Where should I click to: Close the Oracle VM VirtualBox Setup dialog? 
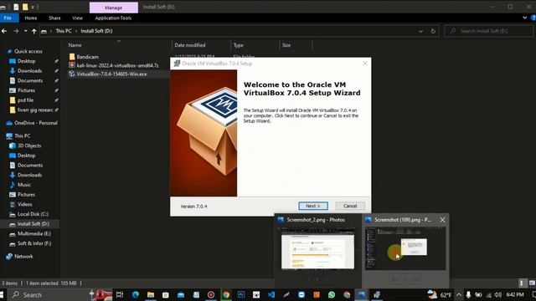point(365,64)
